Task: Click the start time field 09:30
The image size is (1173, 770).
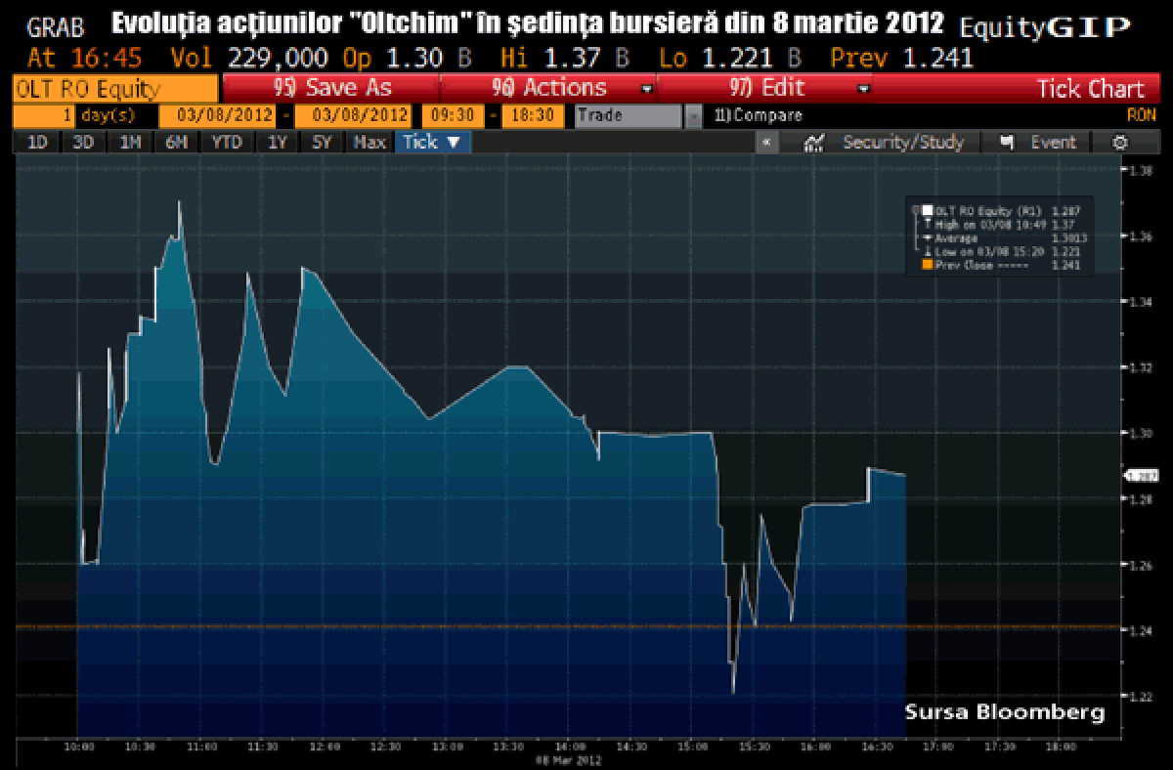Action: pos(452,115)
